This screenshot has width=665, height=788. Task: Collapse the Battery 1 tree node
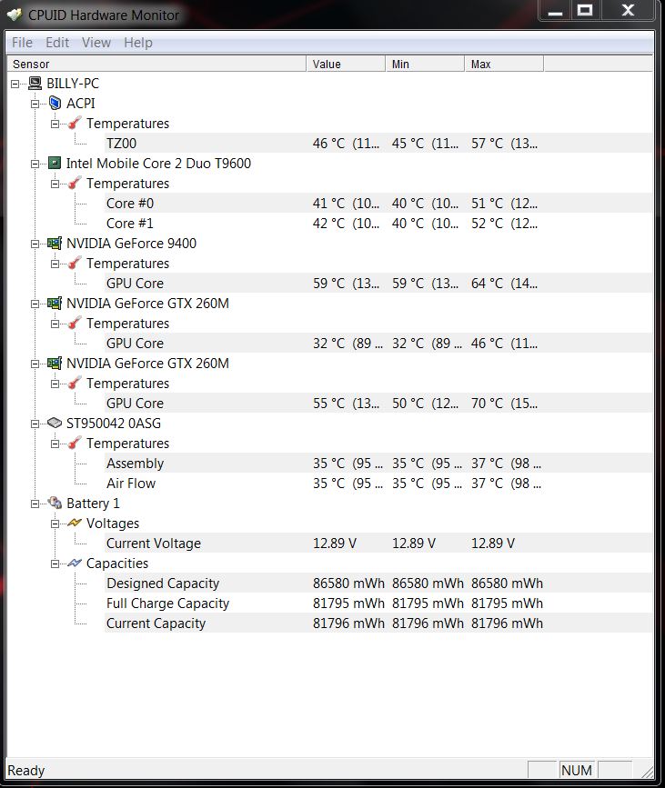35,504
